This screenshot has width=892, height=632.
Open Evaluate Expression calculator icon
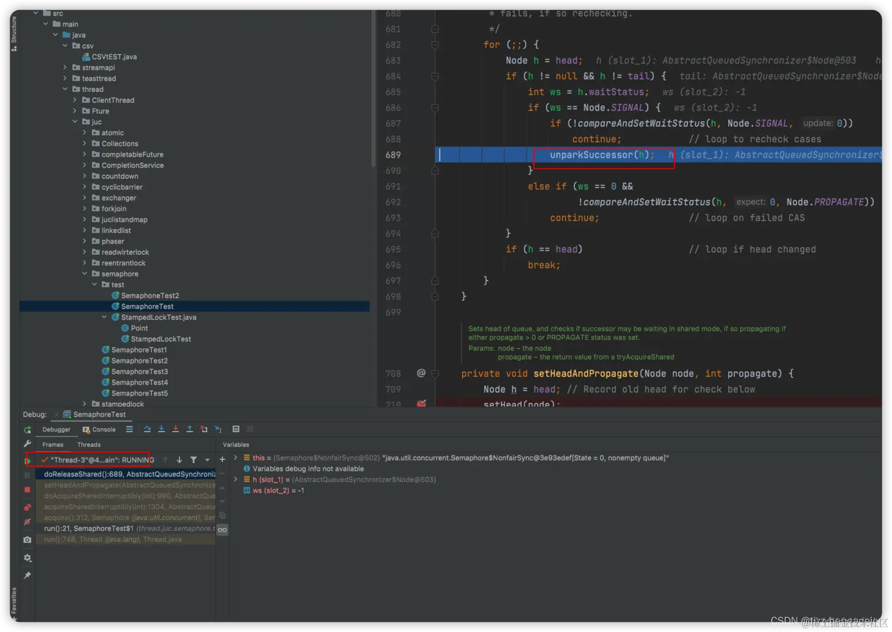[x=236, y=429]
